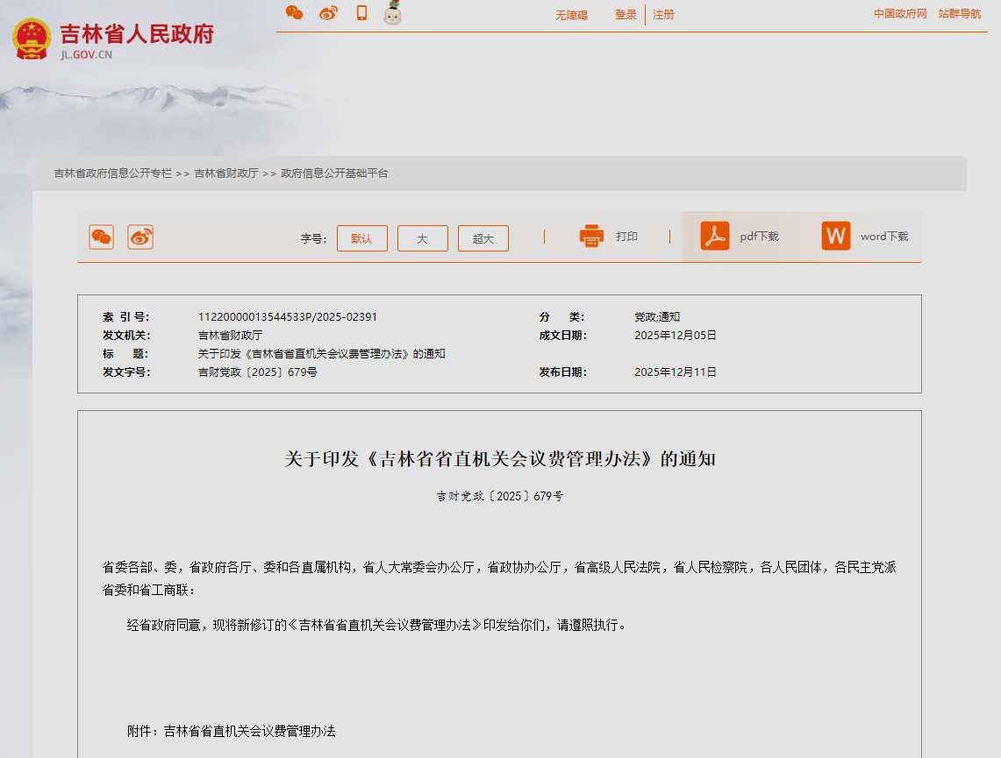Select the 默认 default font size
Viewport: 1001px width, 758px height.
coord(362,237)
